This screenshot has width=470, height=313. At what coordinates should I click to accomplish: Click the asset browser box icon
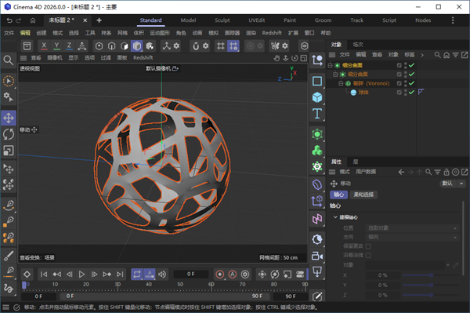27,46
